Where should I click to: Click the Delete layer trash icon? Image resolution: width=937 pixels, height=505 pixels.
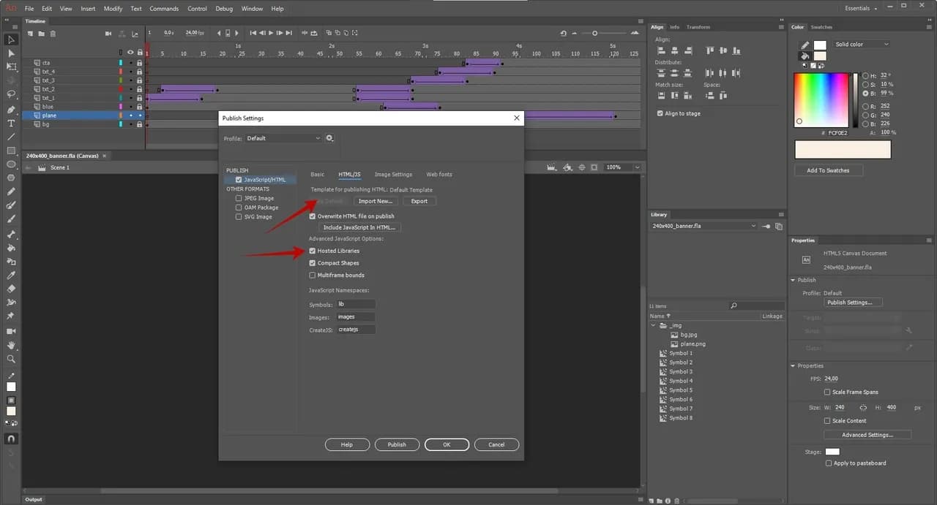(53, 34)
